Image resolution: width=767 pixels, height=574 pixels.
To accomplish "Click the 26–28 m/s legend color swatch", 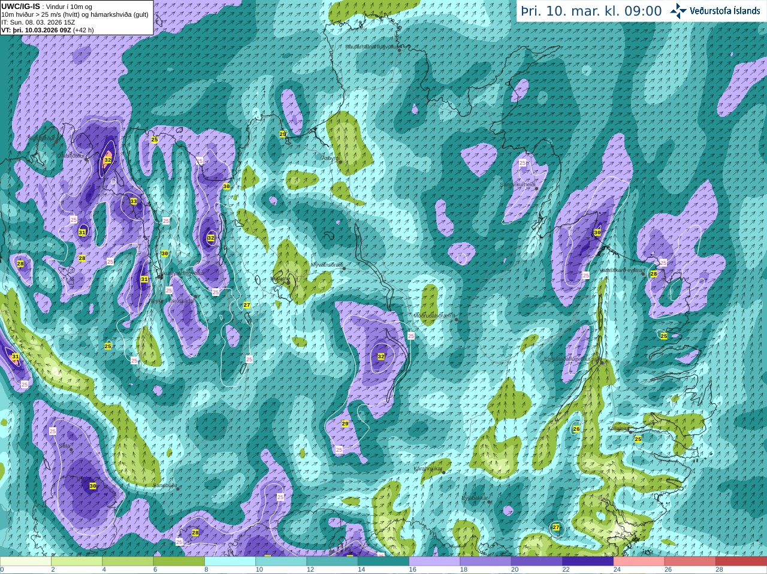I will pyautogui.click(x=690, y=561).
